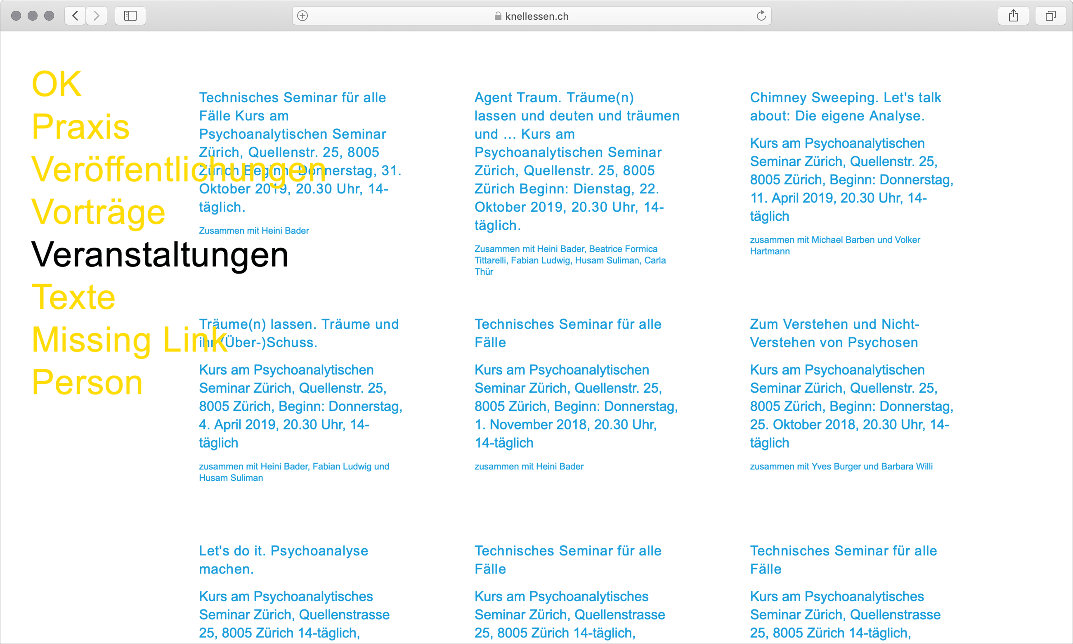Click the lock icon beside knellessen.ch
This screenshot has width=1073, height=644.
[498, 16]
